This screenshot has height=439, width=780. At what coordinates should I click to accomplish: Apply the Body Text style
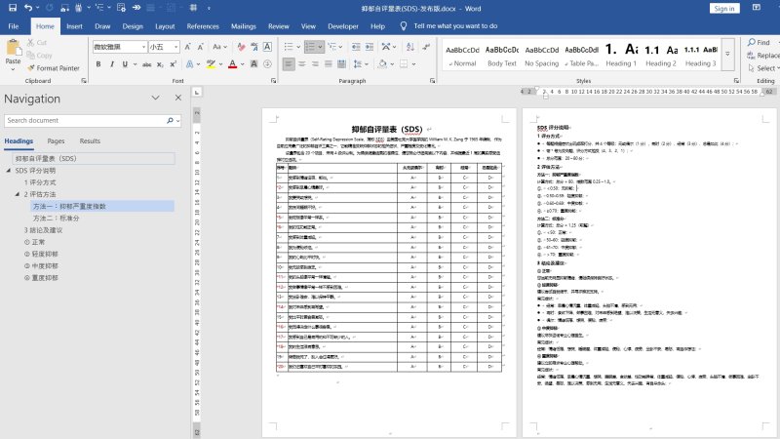pyautogui.click(x=501, y=56)
